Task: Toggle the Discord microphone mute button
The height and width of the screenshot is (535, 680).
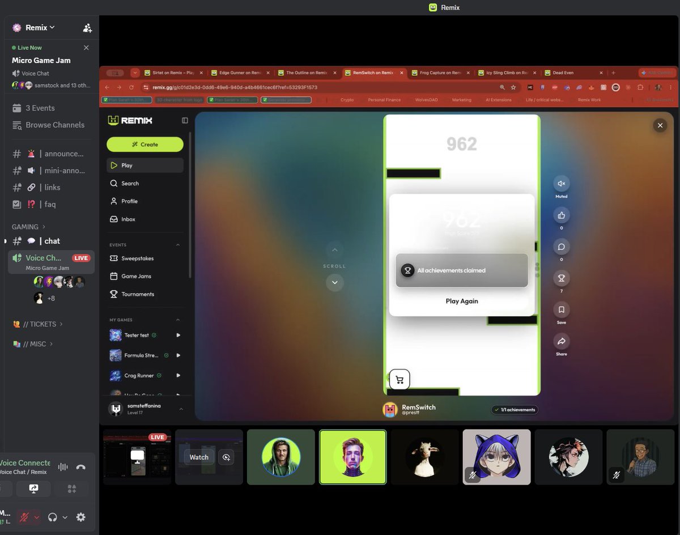Action: point(24,517)
